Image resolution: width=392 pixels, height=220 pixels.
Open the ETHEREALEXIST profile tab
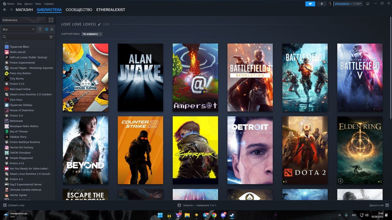(111, 10)
